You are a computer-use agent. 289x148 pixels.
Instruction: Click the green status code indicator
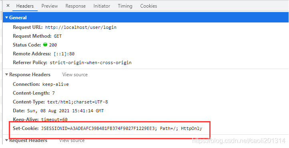45,45
